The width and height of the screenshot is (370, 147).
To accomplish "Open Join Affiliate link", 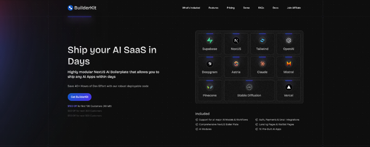I will (294, 8).
